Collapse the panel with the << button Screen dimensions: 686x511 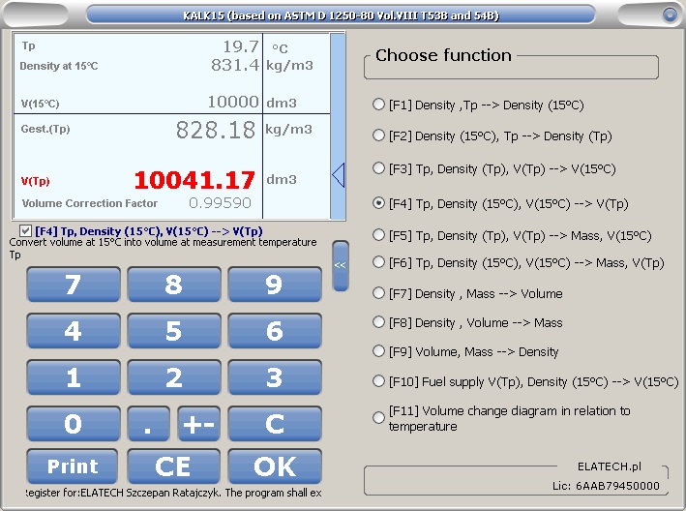click(341, 265)
